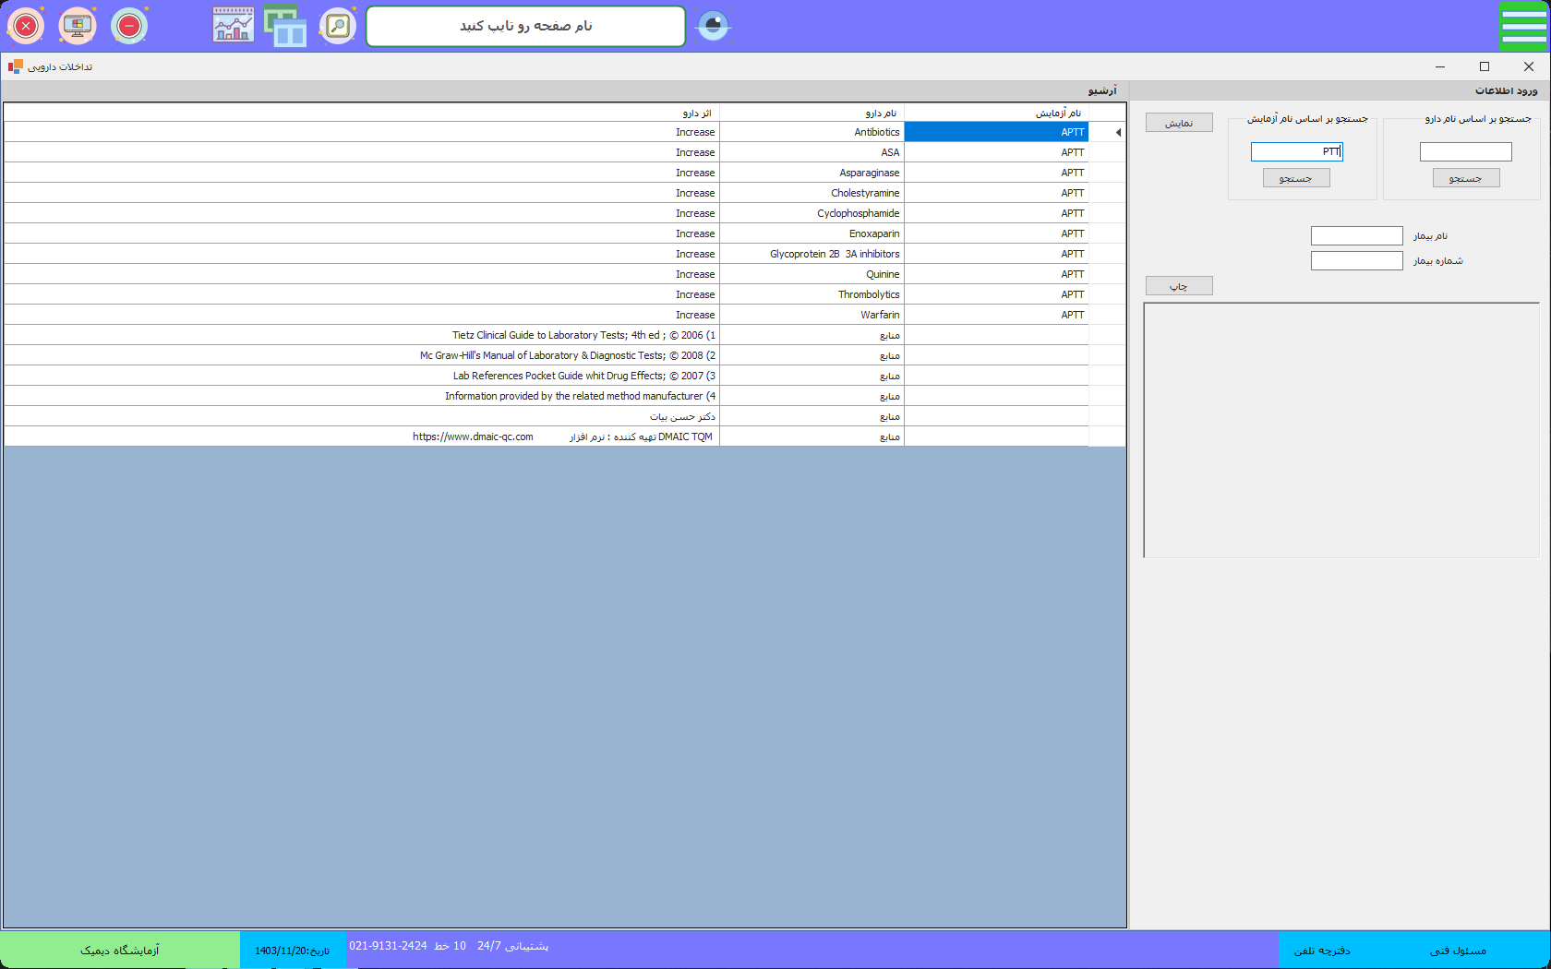Click the magnifier search icon
The height and width of the screenshot is (969, 1551).
pyautogui.click(x=338, y=26)
